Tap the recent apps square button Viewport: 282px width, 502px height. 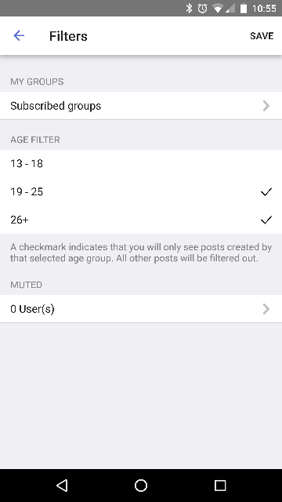pos(220,486)
